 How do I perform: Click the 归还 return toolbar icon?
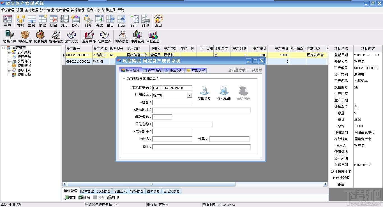(121, 21)
